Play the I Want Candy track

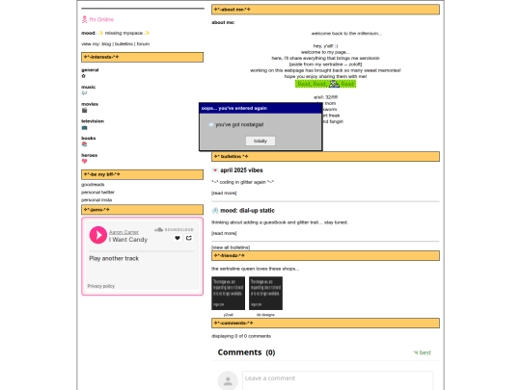(98, 235)
